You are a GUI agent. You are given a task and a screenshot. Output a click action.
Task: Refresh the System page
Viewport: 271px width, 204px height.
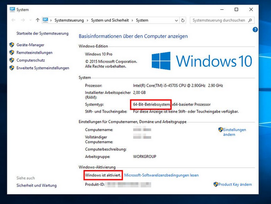tap(183, 21)
